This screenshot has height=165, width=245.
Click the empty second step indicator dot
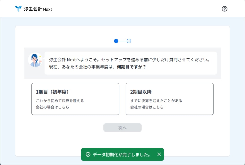[x=129, y=41]
